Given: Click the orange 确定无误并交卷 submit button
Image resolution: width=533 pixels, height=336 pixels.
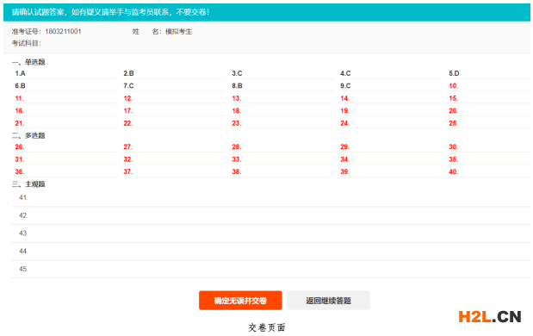Looking at the screenshot, I should pos(240,301).
